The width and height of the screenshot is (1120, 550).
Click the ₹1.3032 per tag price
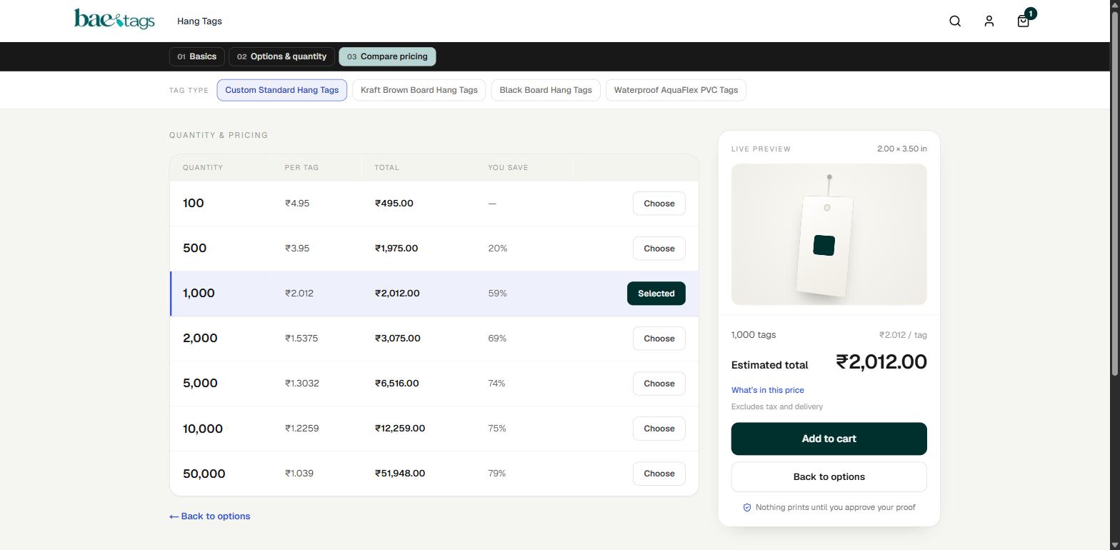(301, 384)
